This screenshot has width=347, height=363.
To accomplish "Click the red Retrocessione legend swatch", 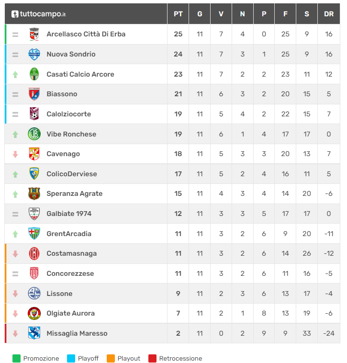I will point(152,358).
